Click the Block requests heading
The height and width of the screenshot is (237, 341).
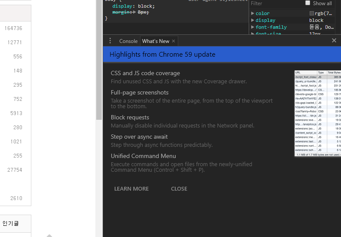point(130,117)
